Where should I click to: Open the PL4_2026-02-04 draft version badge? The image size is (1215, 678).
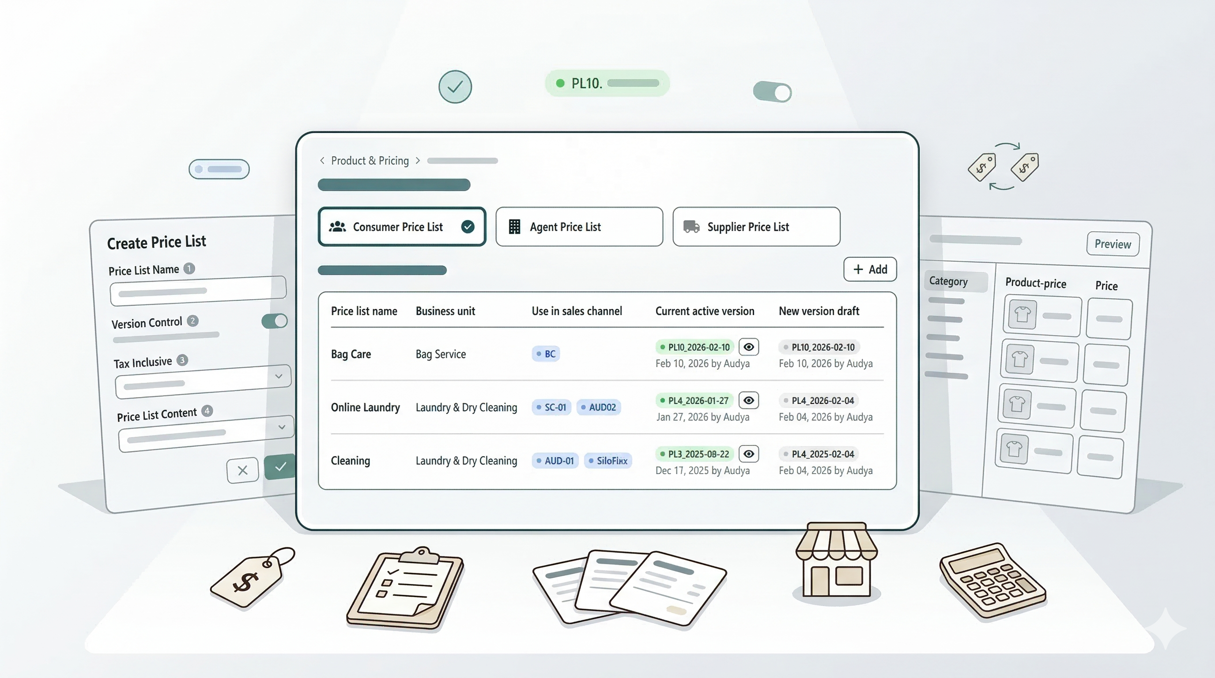tap(819, 400)
